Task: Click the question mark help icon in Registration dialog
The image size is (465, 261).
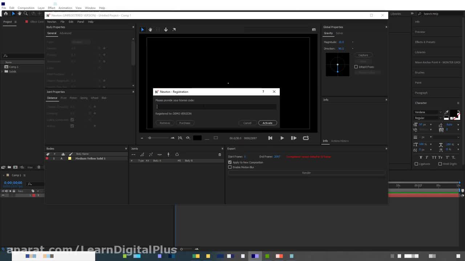Action: click(x=263, y=92)
